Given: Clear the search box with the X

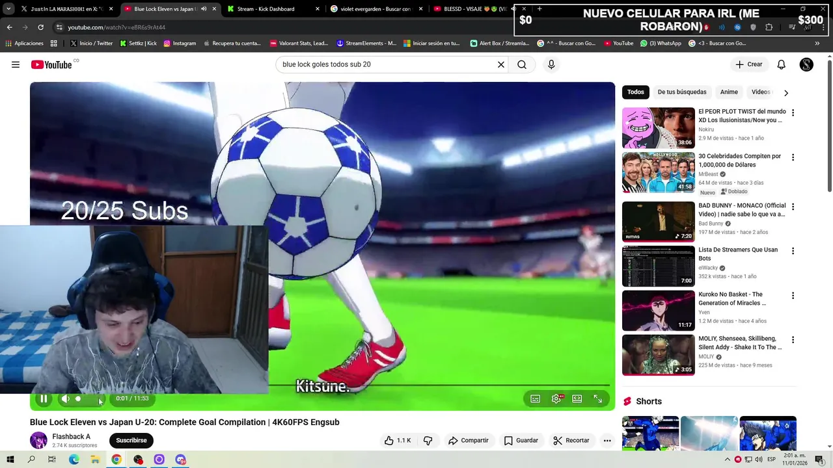Looking at the screenshot, I should 501,64.
